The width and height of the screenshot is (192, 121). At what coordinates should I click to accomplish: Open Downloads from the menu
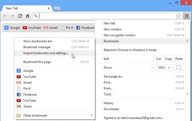(x=142, y=109)
